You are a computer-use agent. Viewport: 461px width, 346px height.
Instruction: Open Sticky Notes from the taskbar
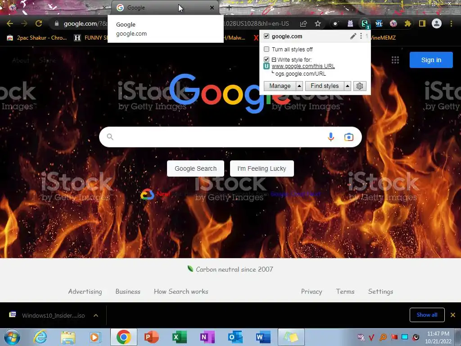[x=291, y=337]
